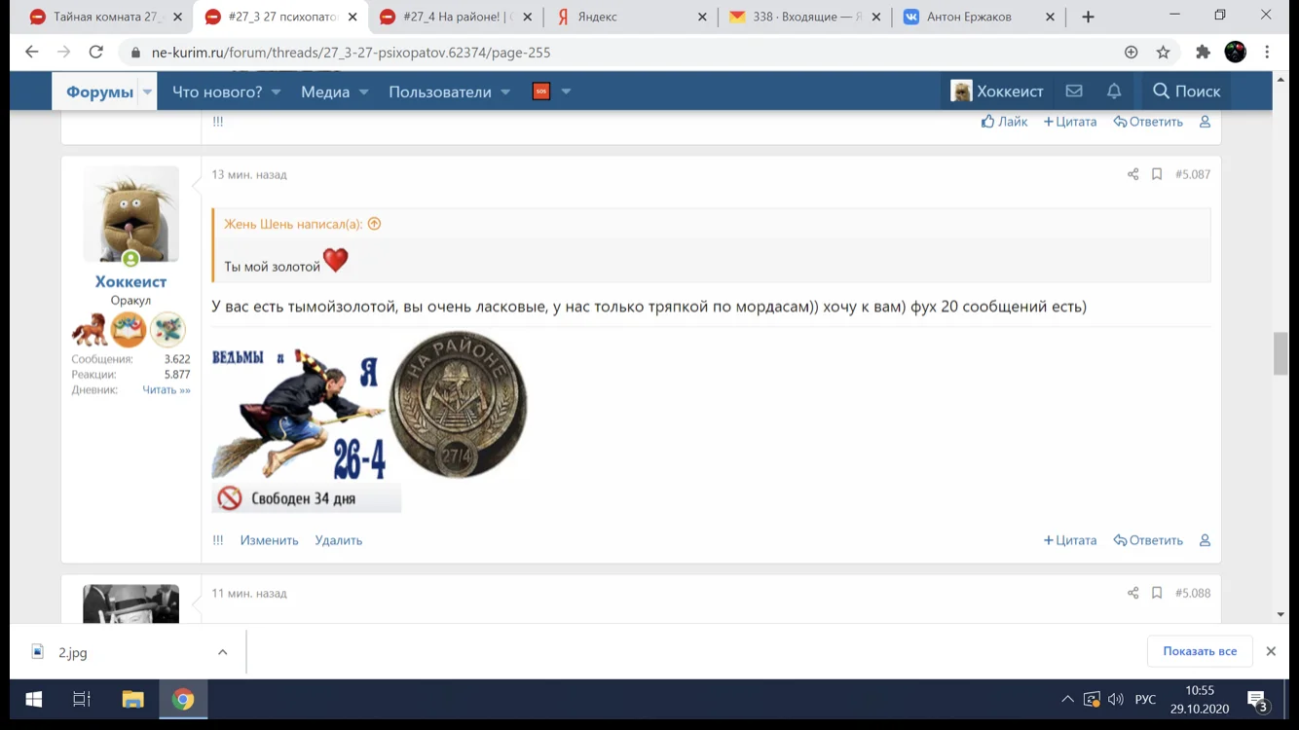Star this page in Chrome bookmarks
Image resolution: width=1299 pixels, height=730 pixels.
click(1163, 53)
